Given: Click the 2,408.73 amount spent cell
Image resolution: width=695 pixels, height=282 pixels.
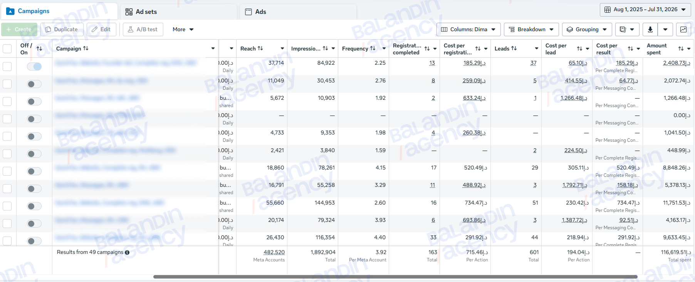Looking at the screenshot, I should point(677,63).
